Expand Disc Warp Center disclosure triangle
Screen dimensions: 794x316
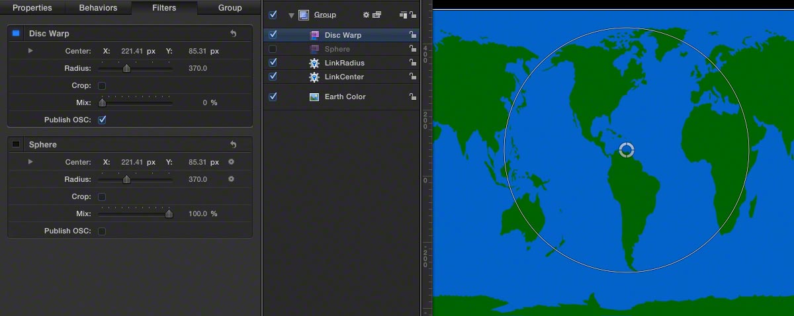tap(30, 51)
